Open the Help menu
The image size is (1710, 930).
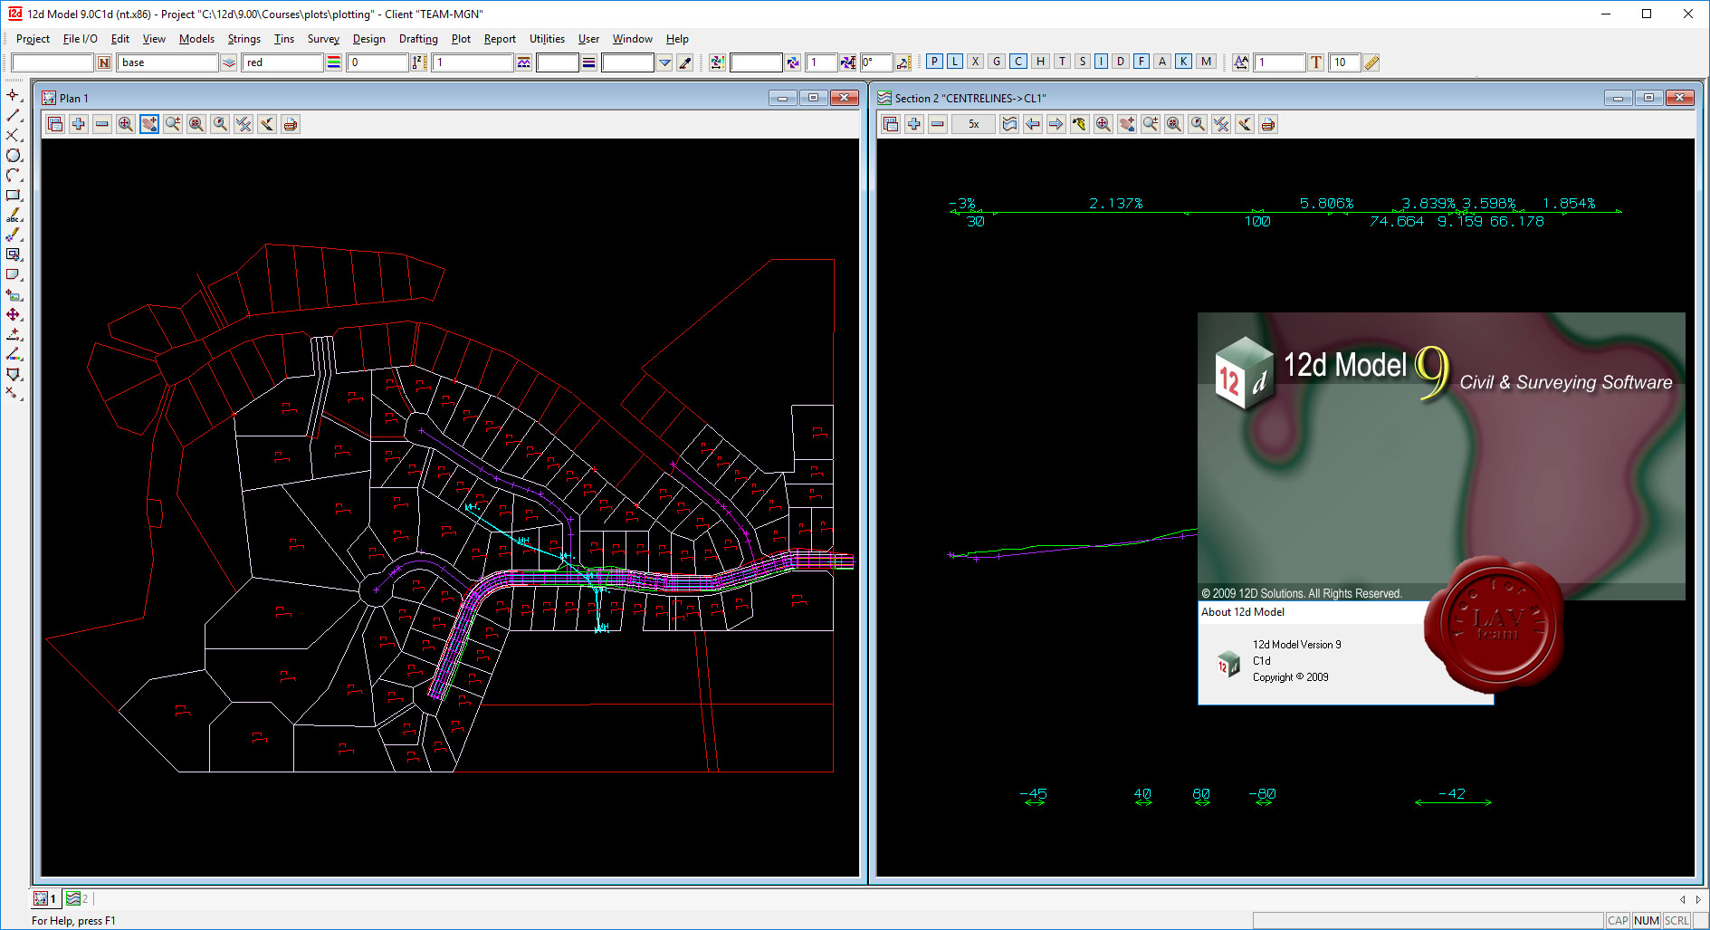[677, 39]
